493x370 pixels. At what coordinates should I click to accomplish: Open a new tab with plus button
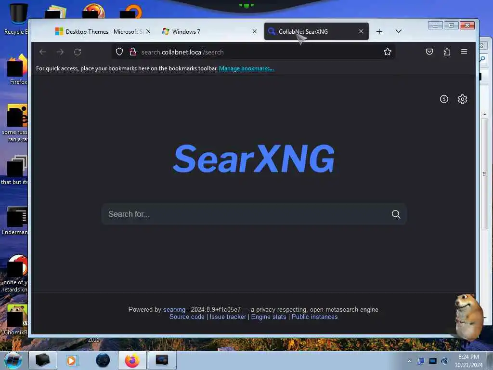(379, 31)
